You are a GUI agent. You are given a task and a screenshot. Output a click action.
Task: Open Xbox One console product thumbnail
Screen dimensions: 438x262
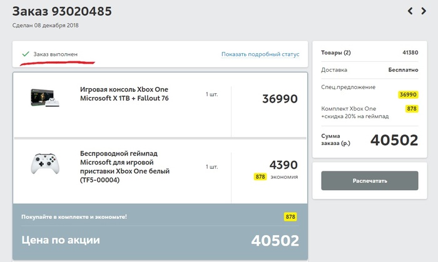point(47,98)
